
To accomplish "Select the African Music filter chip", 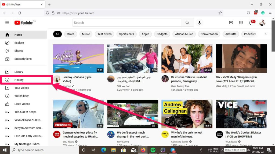I will pos(184,34).
